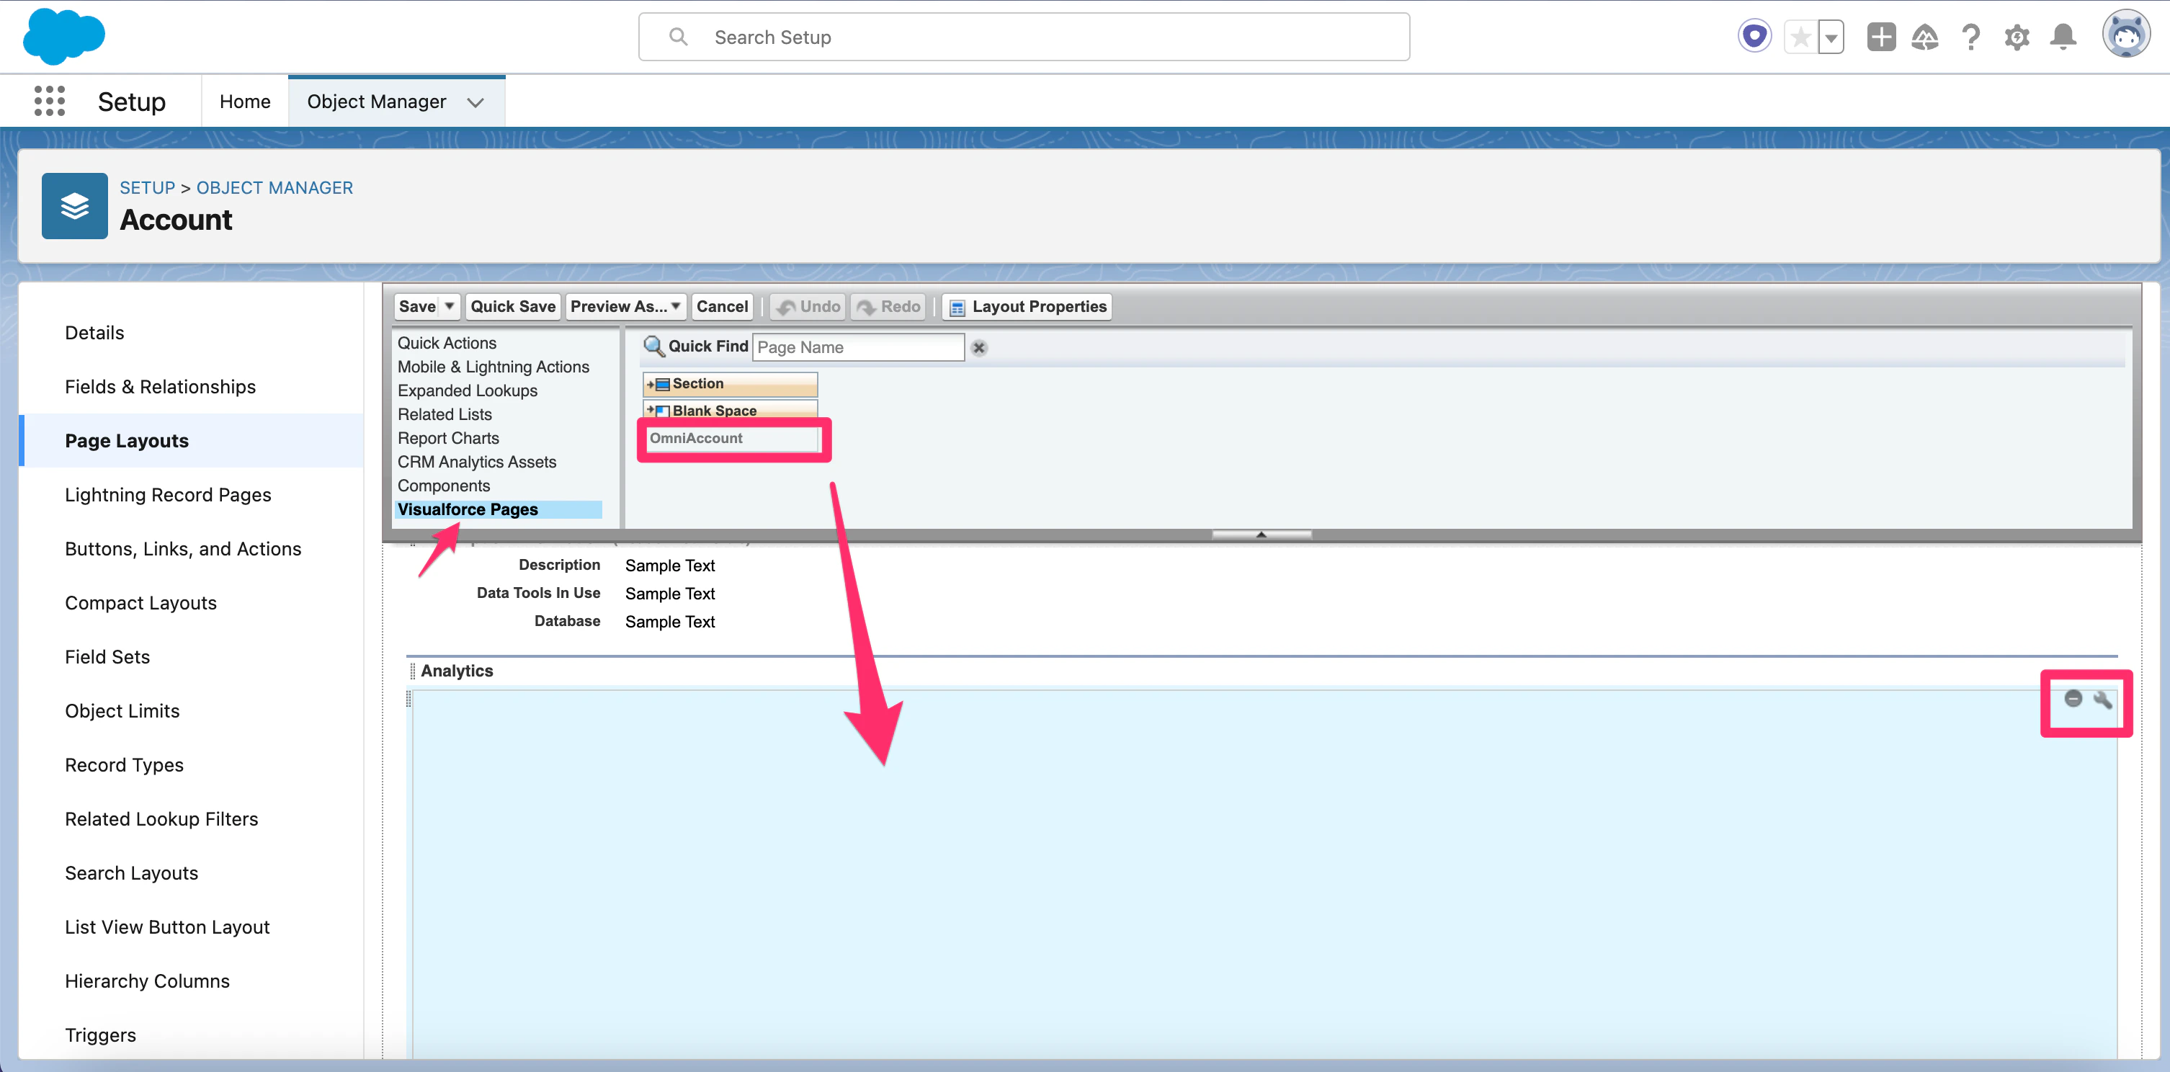Select Visualforce Pages in the palette category list

[468, 509]
